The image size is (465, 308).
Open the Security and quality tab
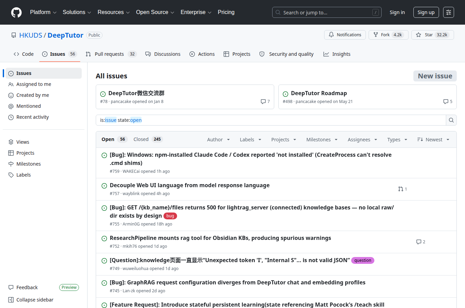click(287, 54)
